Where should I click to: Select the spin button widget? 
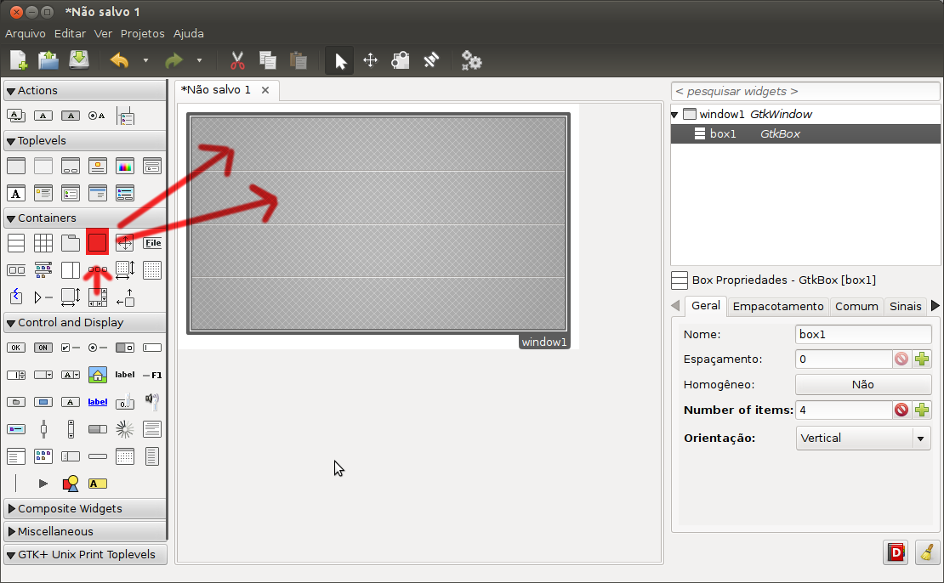tap(15, 374)
